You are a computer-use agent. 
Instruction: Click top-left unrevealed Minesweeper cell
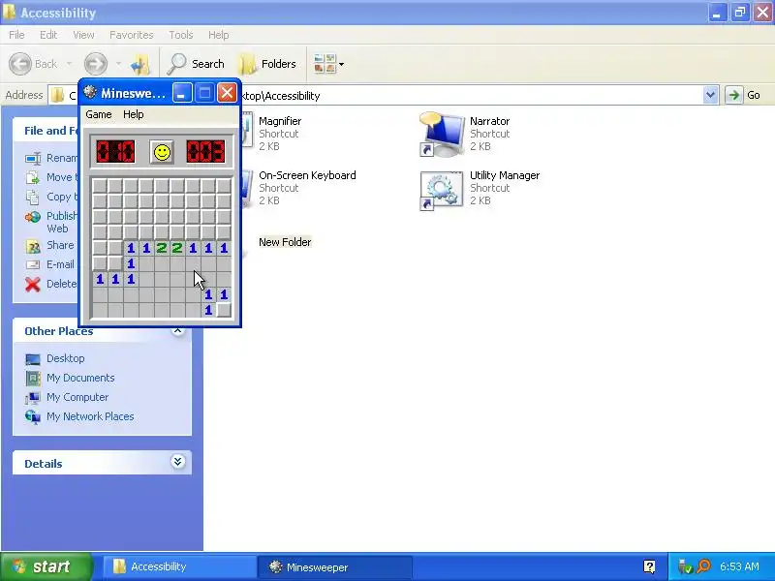[x=100, y=186]
